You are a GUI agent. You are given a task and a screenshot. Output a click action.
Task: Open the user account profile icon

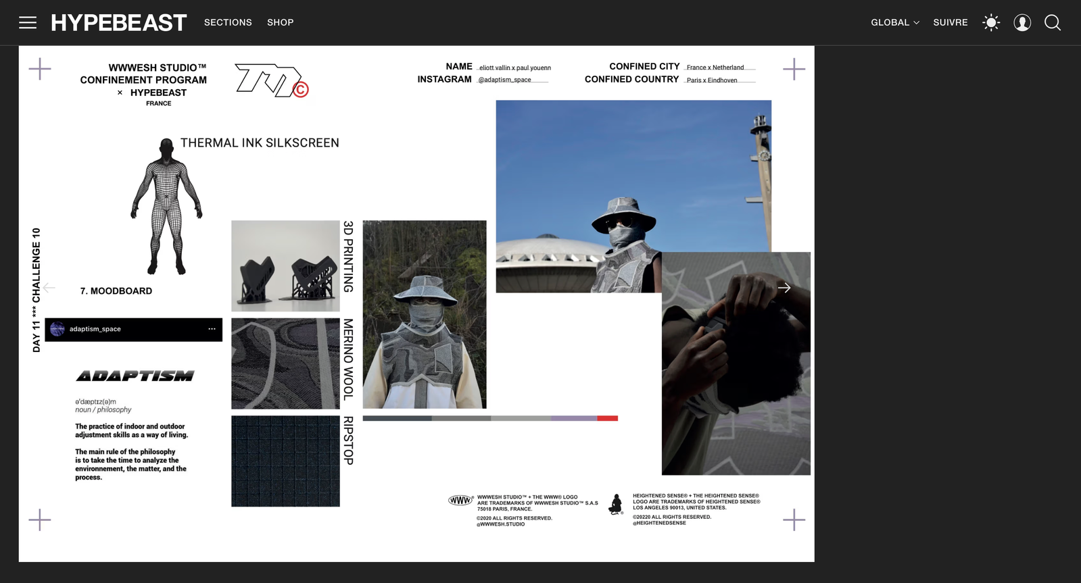(x=1022, y=22)
